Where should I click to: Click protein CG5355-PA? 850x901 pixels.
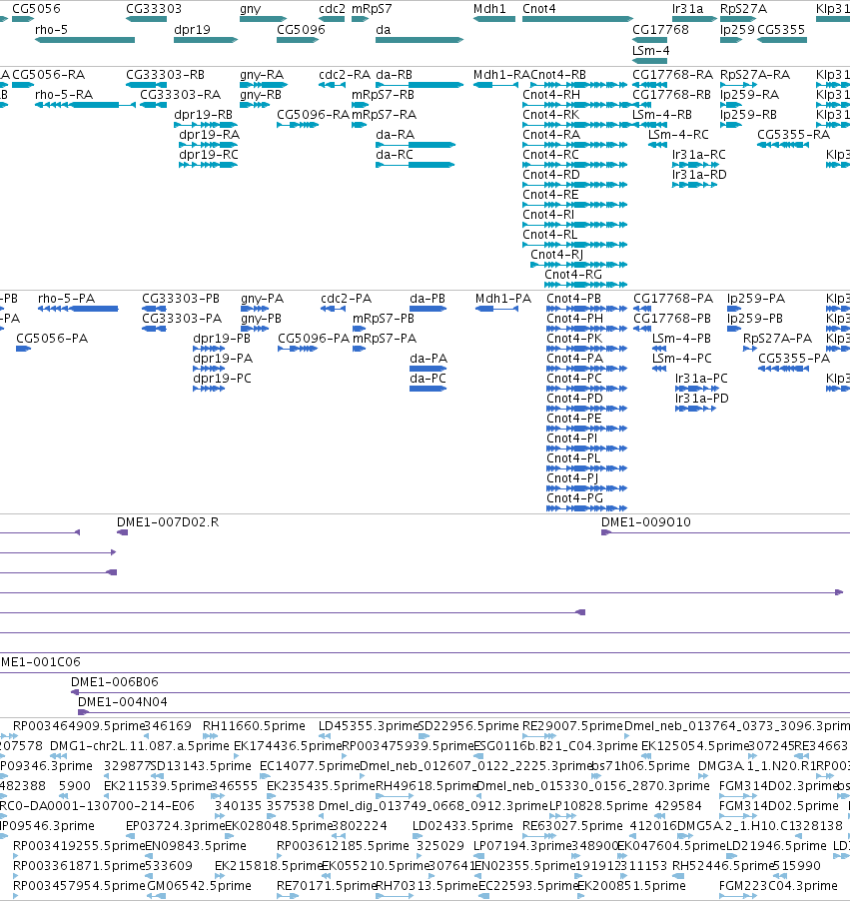point(794,359)
